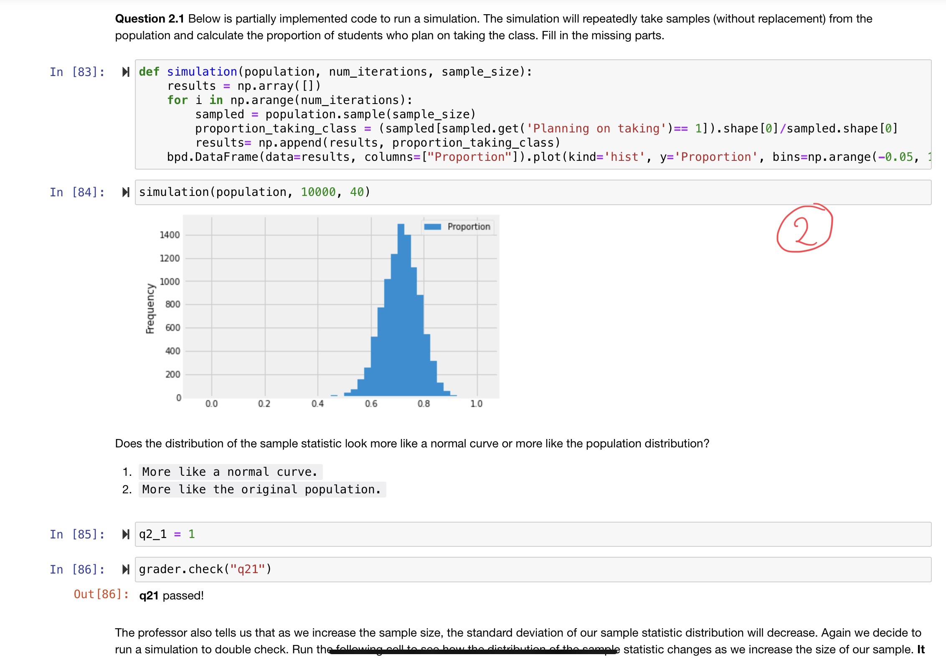
Task: Click the Proportion legend label
Action: click(x=469, y=227)
